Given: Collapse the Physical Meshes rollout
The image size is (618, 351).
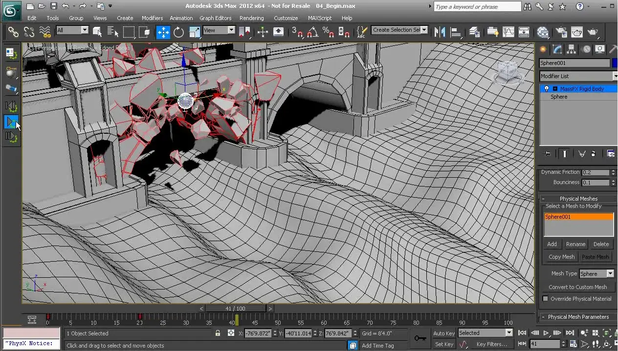Looking at the screenshot, I should click(x=578, y=199).
